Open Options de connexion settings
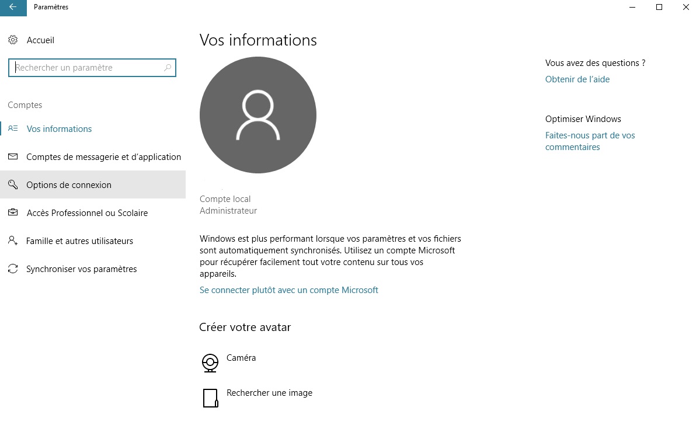 [x=69, y=185]
